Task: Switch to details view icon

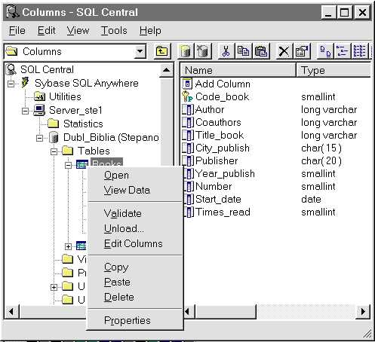Action: click(x=360, y=51)
